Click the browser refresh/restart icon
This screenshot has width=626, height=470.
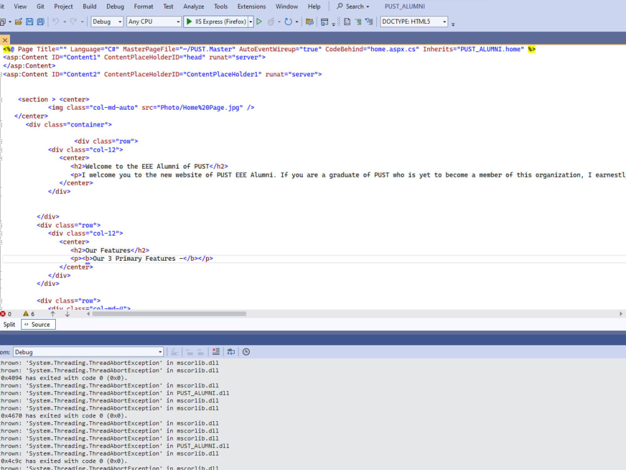288,21
